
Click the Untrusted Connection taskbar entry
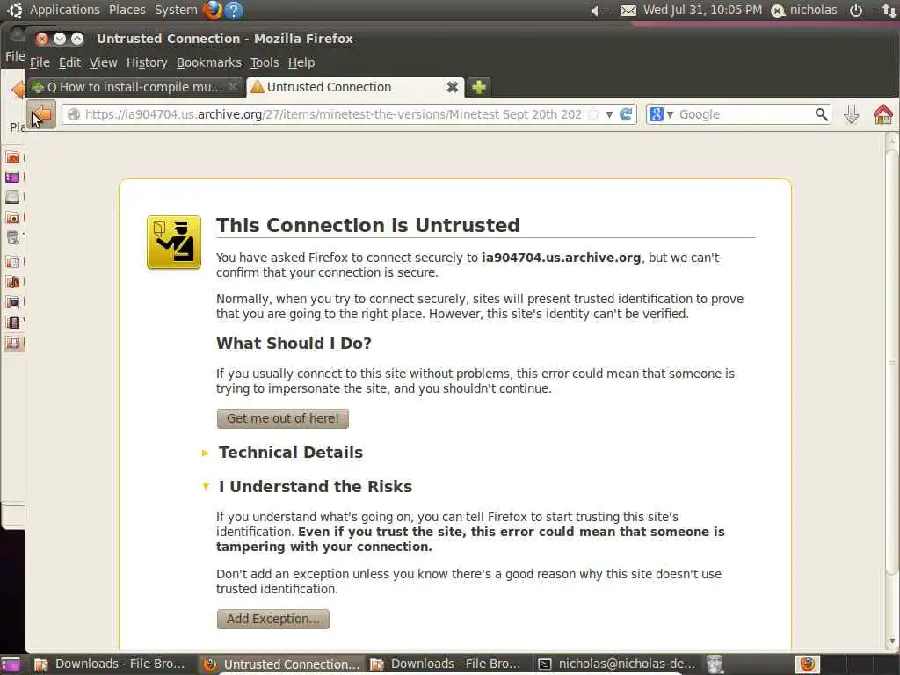[281, 664]
